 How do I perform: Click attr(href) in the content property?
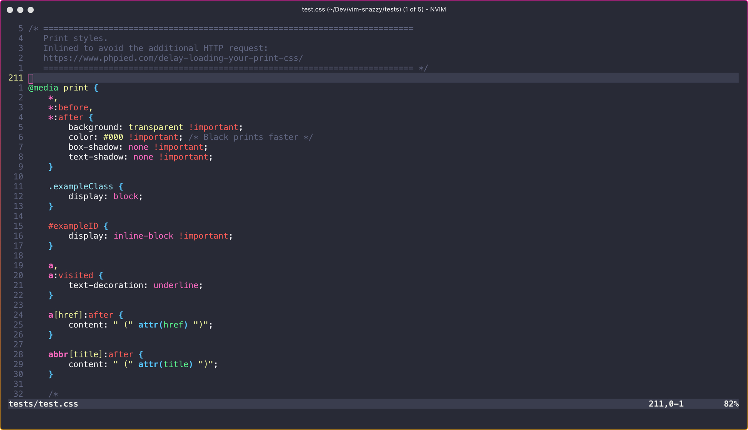163,325
